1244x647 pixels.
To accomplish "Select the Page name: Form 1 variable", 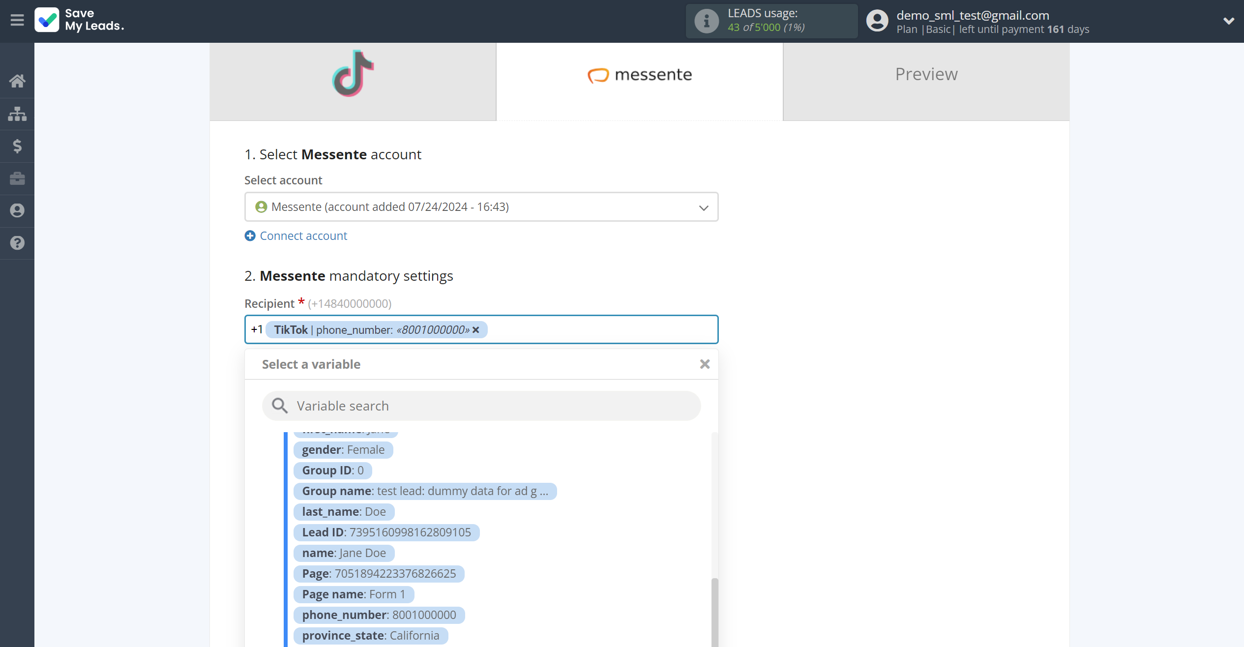I will pyautogui.click(x=354, y=594).
